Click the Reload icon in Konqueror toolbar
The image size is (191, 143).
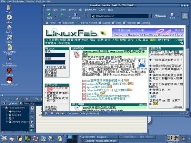point(23,99)
